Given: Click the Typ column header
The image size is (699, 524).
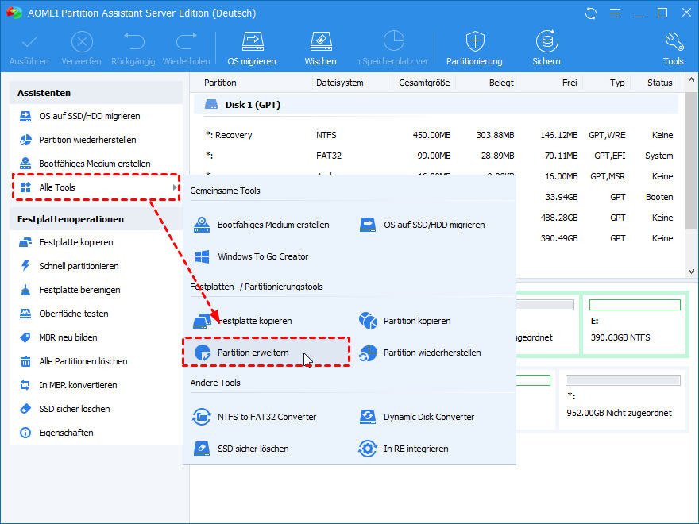Looking at the screenshot, I should coord(617,83).
